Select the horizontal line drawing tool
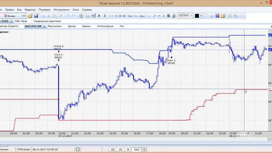Viewport: 272px width, 153px height. pos(159,16)
